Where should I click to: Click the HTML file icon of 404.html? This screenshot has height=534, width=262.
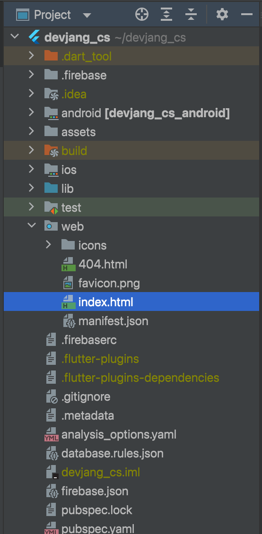(69, 264)
